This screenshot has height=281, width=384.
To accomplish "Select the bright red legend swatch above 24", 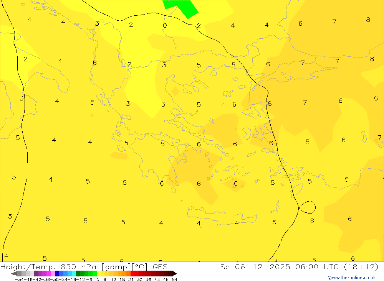I will 132,274.
